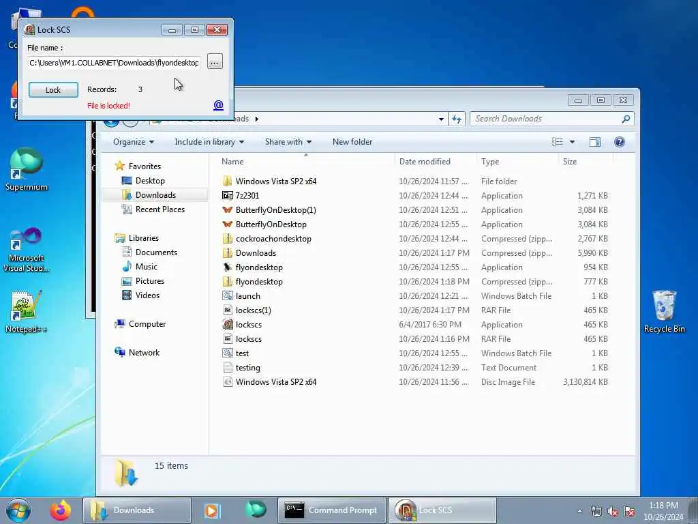Click the volume tray icon
The height and width of the screenshot is (524, 698).
tap(613, 512)
